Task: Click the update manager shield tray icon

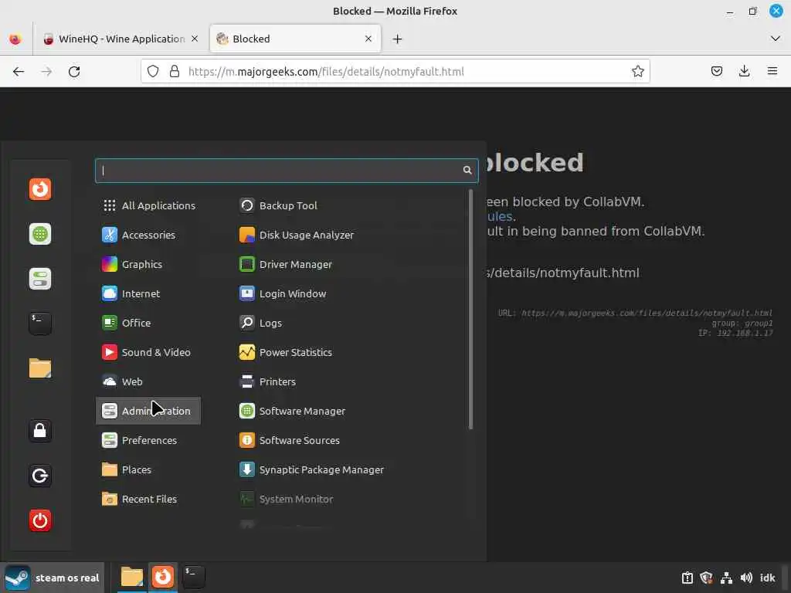Action: (706, 578)
